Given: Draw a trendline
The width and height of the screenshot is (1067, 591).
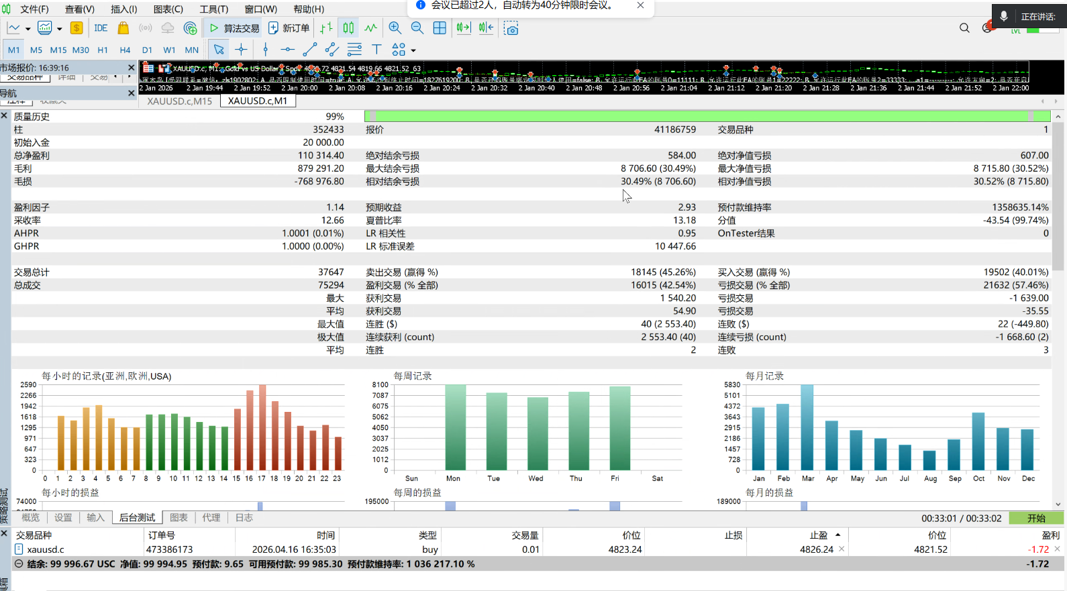Looking at the screenshot, I should click(x=309, y=50).
